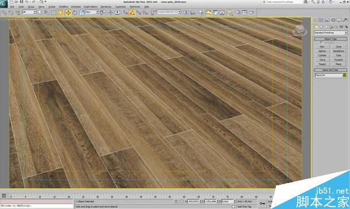Click the Save File icon in quick access toolbar
Screen dimensions: 350x209
tap(22, 2)
